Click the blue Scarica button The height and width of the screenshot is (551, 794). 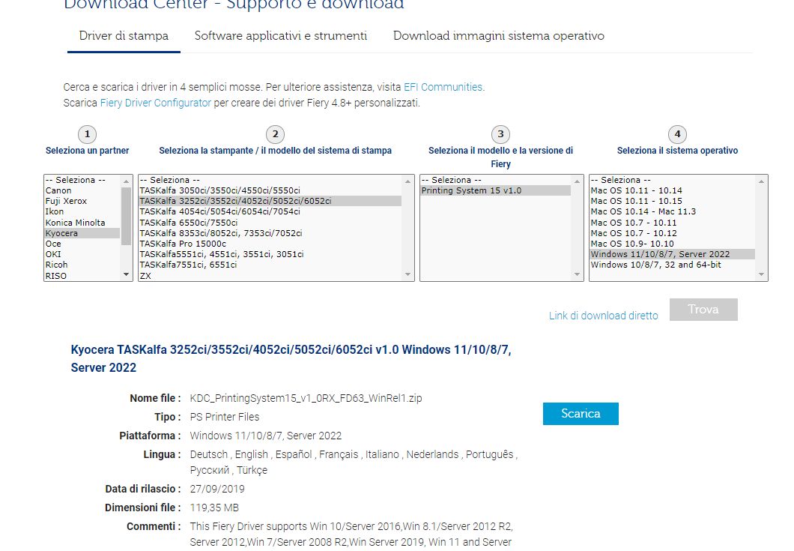[581, 414]
